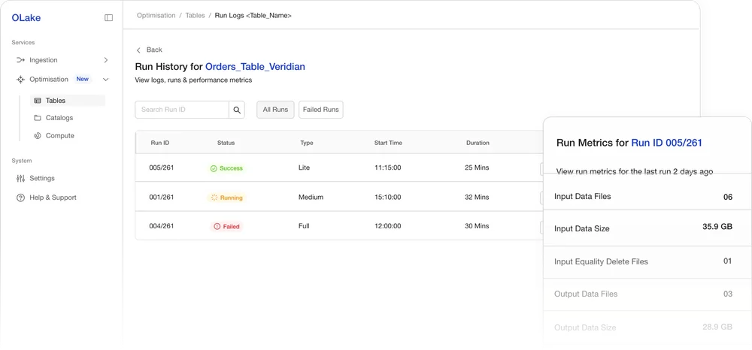Collapse sidebar using panel toggle icon
Viewport: 752px width, 350px height.
tap(109, 18)
